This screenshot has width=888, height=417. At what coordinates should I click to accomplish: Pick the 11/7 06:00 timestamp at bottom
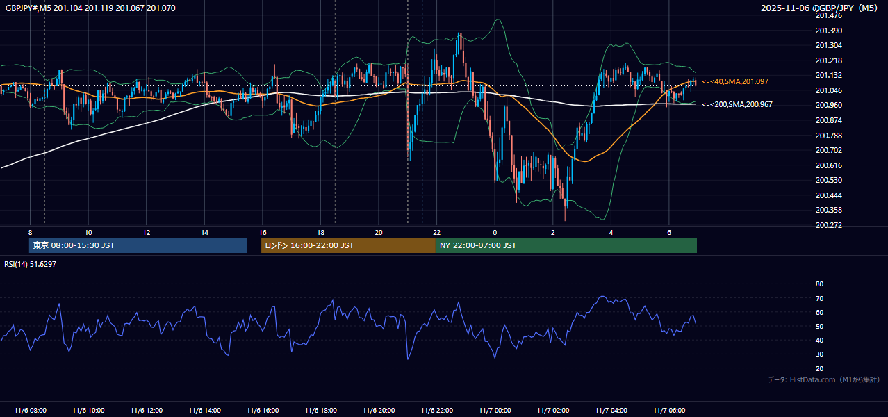668,411
